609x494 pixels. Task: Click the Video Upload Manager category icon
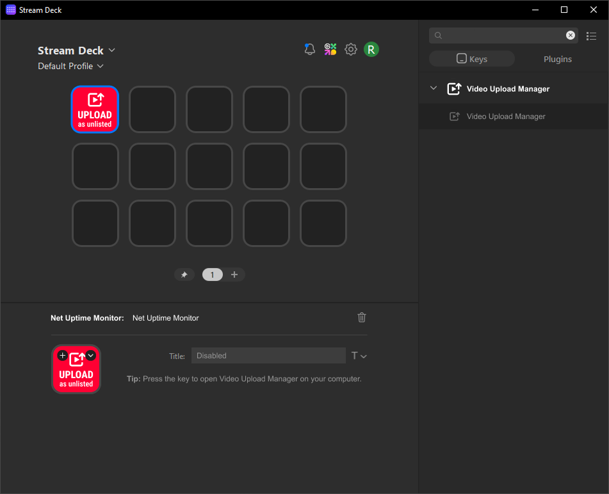[x=455, y=89]
